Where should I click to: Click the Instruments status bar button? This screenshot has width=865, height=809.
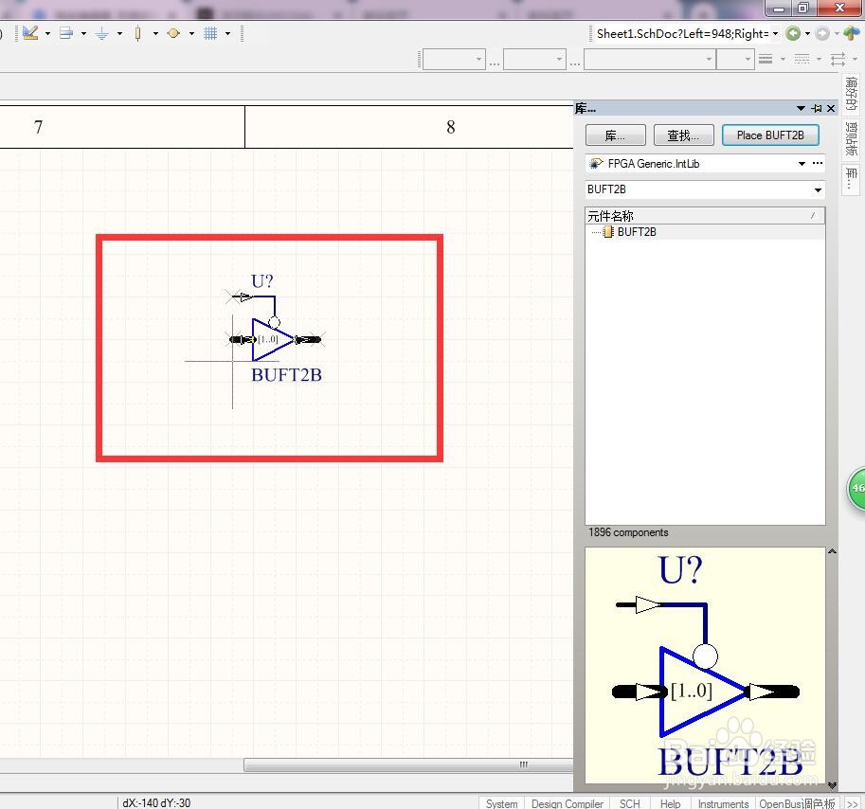pos(723,803)
